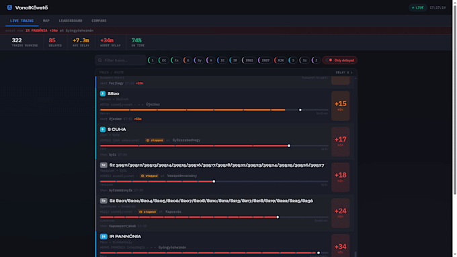
Task: Click the train list scroll-up arrow
Action: coord(356,79)
